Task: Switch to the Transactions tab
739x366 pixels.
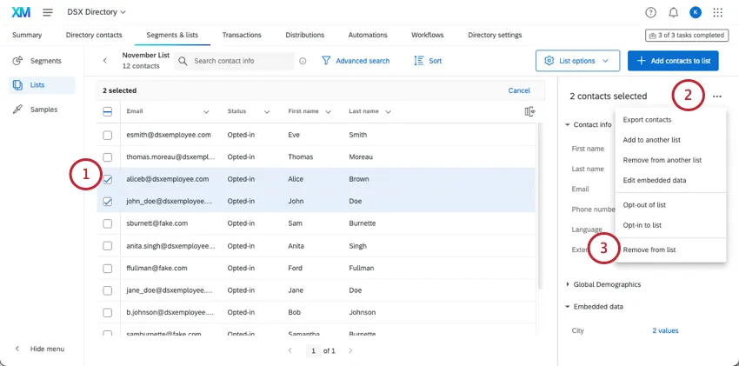Action: [x=242, y=35]
